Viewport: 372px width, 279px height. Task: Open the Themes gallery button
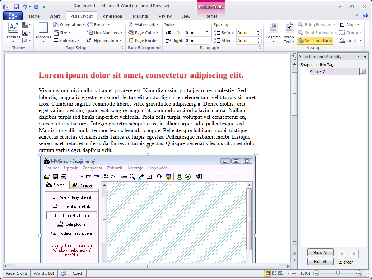pyautogui.click(x=13, y=33)
